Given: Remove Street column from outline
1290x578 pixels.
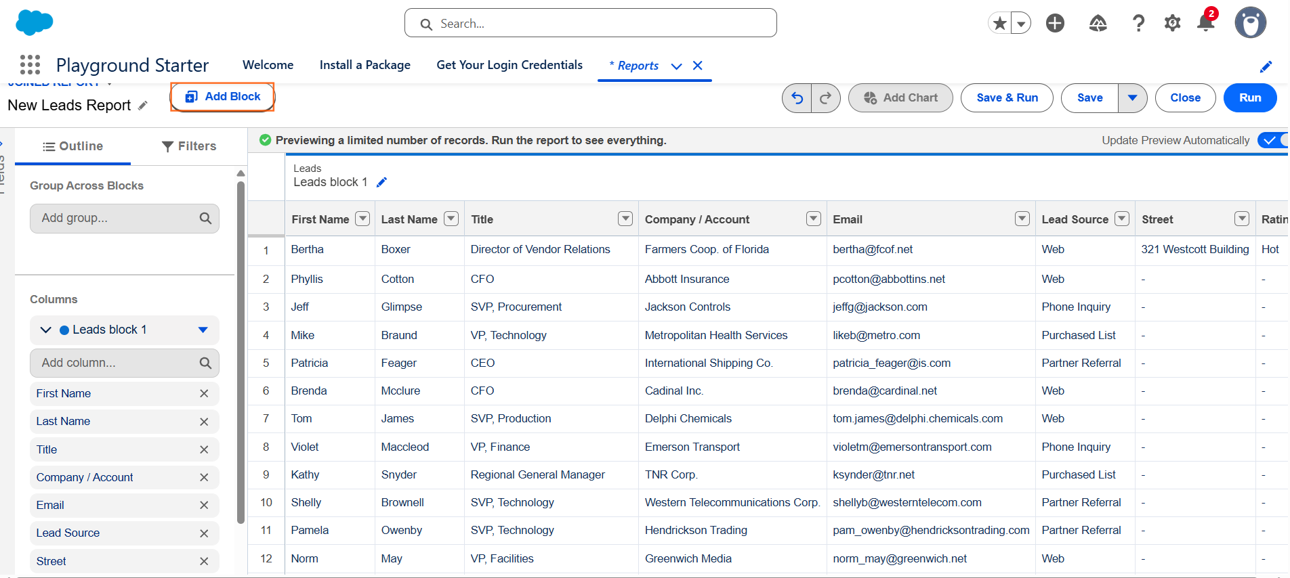Looking at the screenshot, I should click(204, 561).
